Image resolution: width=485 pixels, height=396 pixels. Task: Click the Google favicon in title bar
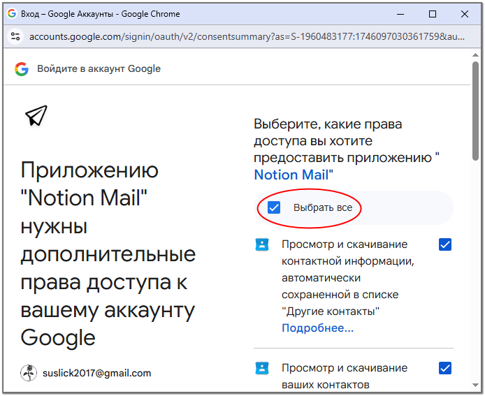[12, 13]
